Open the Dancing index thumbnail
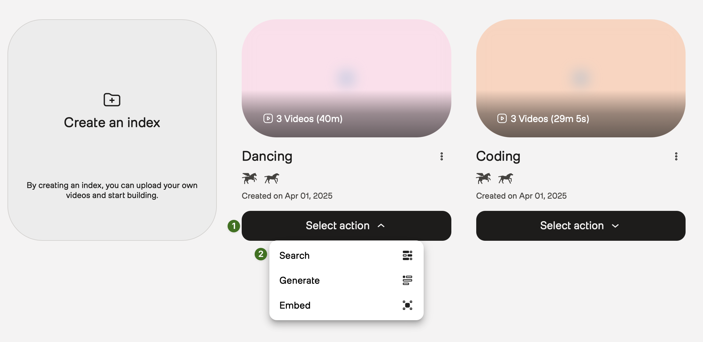The image size is (703, 342). pos(347,78)
